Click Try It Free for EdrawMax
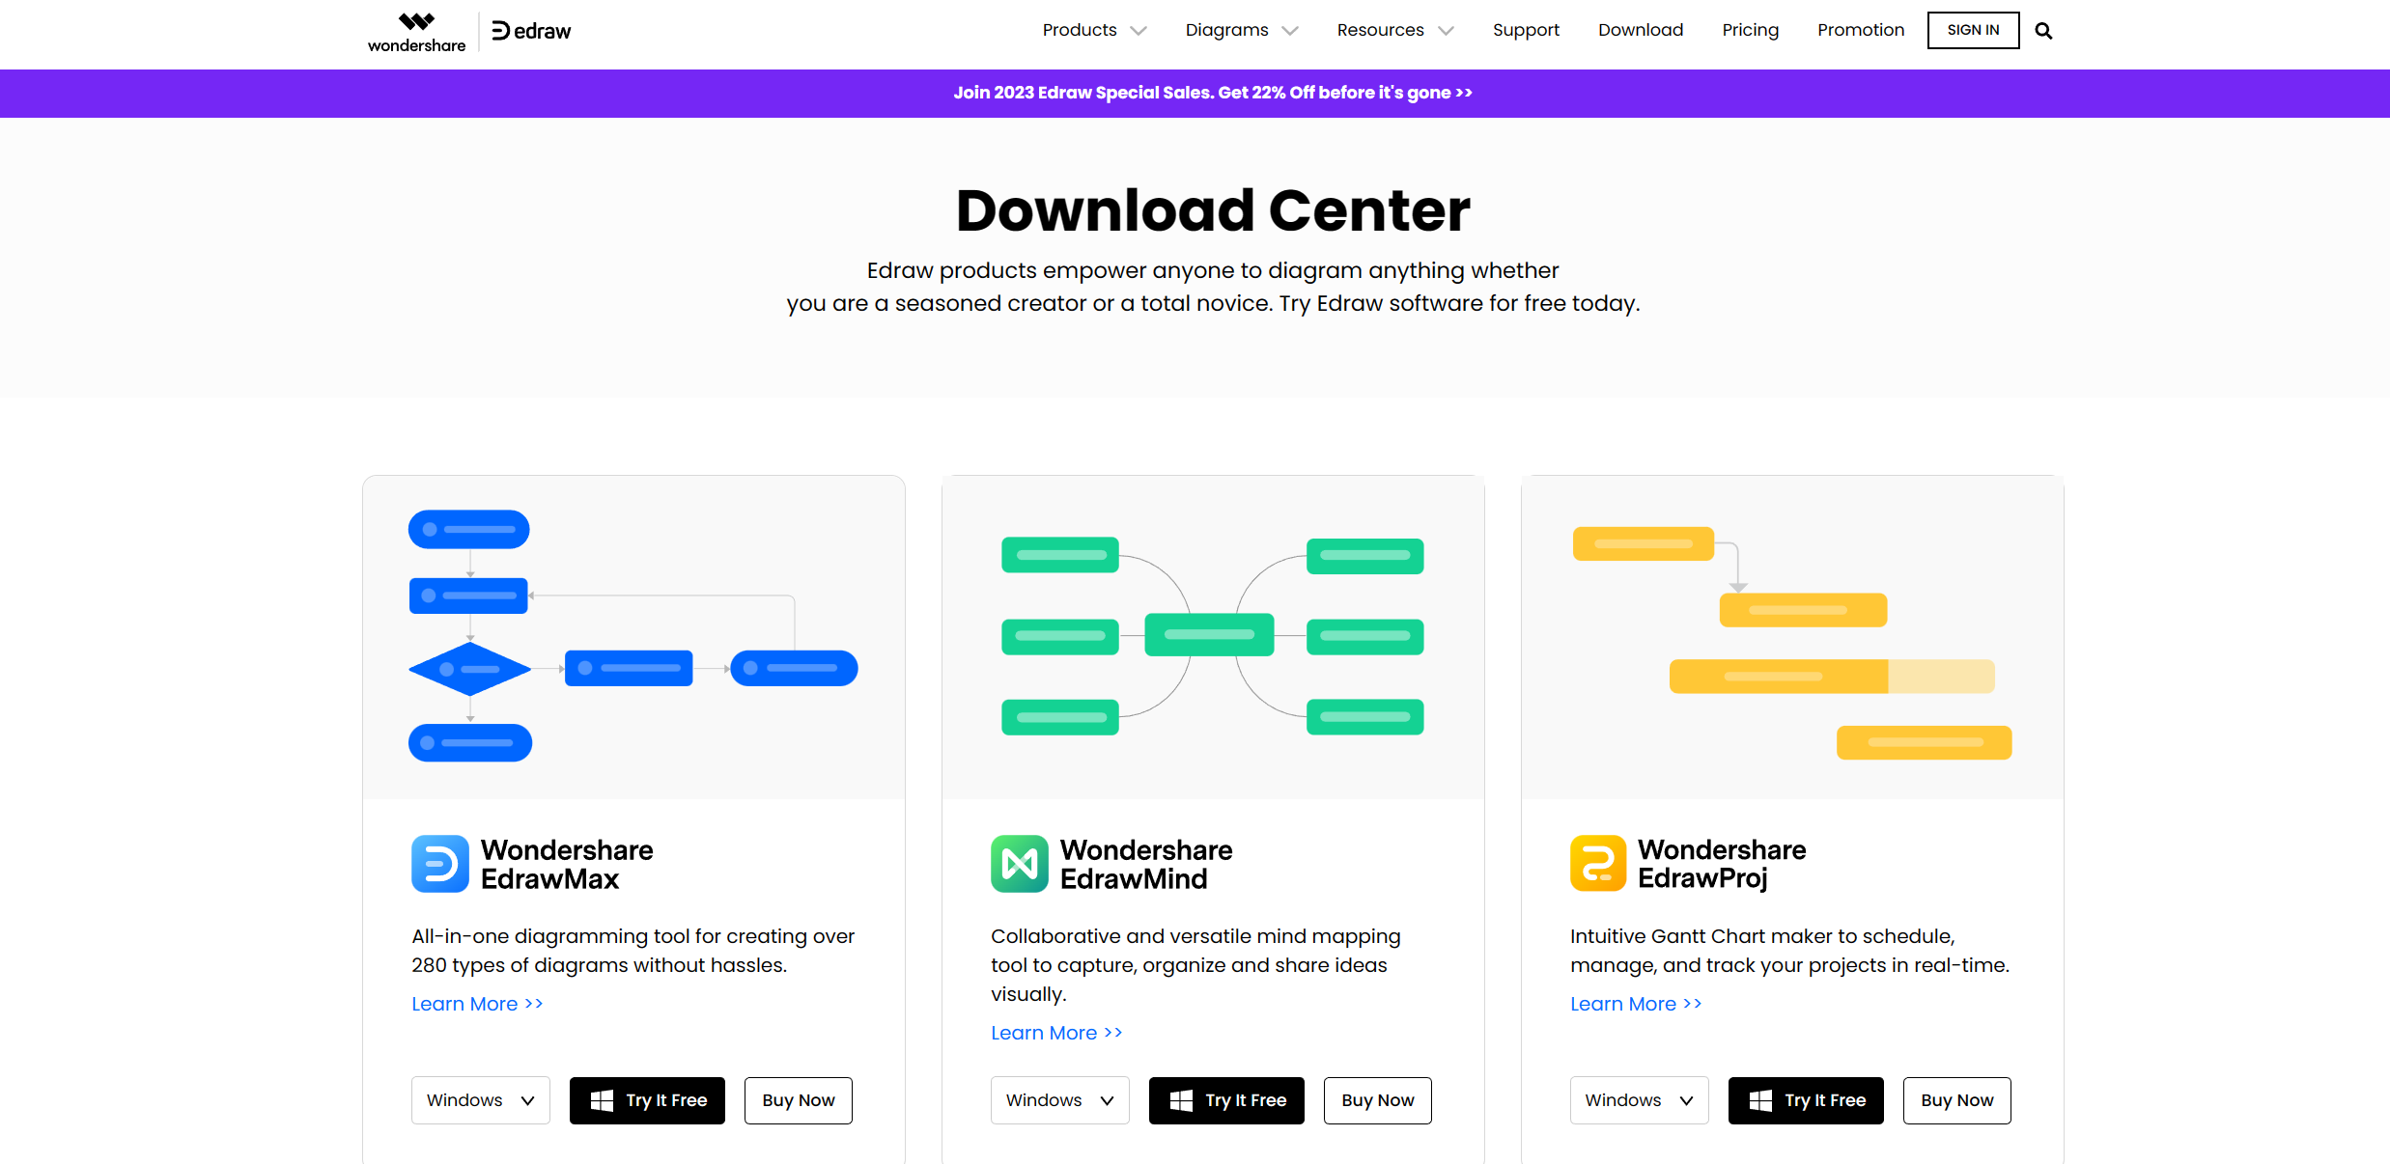Image resolution: width=2390 pixels, height=1164 pixels. (x=647, y=1100)
